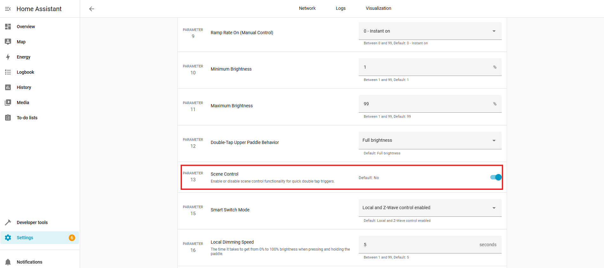Open the Visualization tab
604x268 pixels.
378,8
